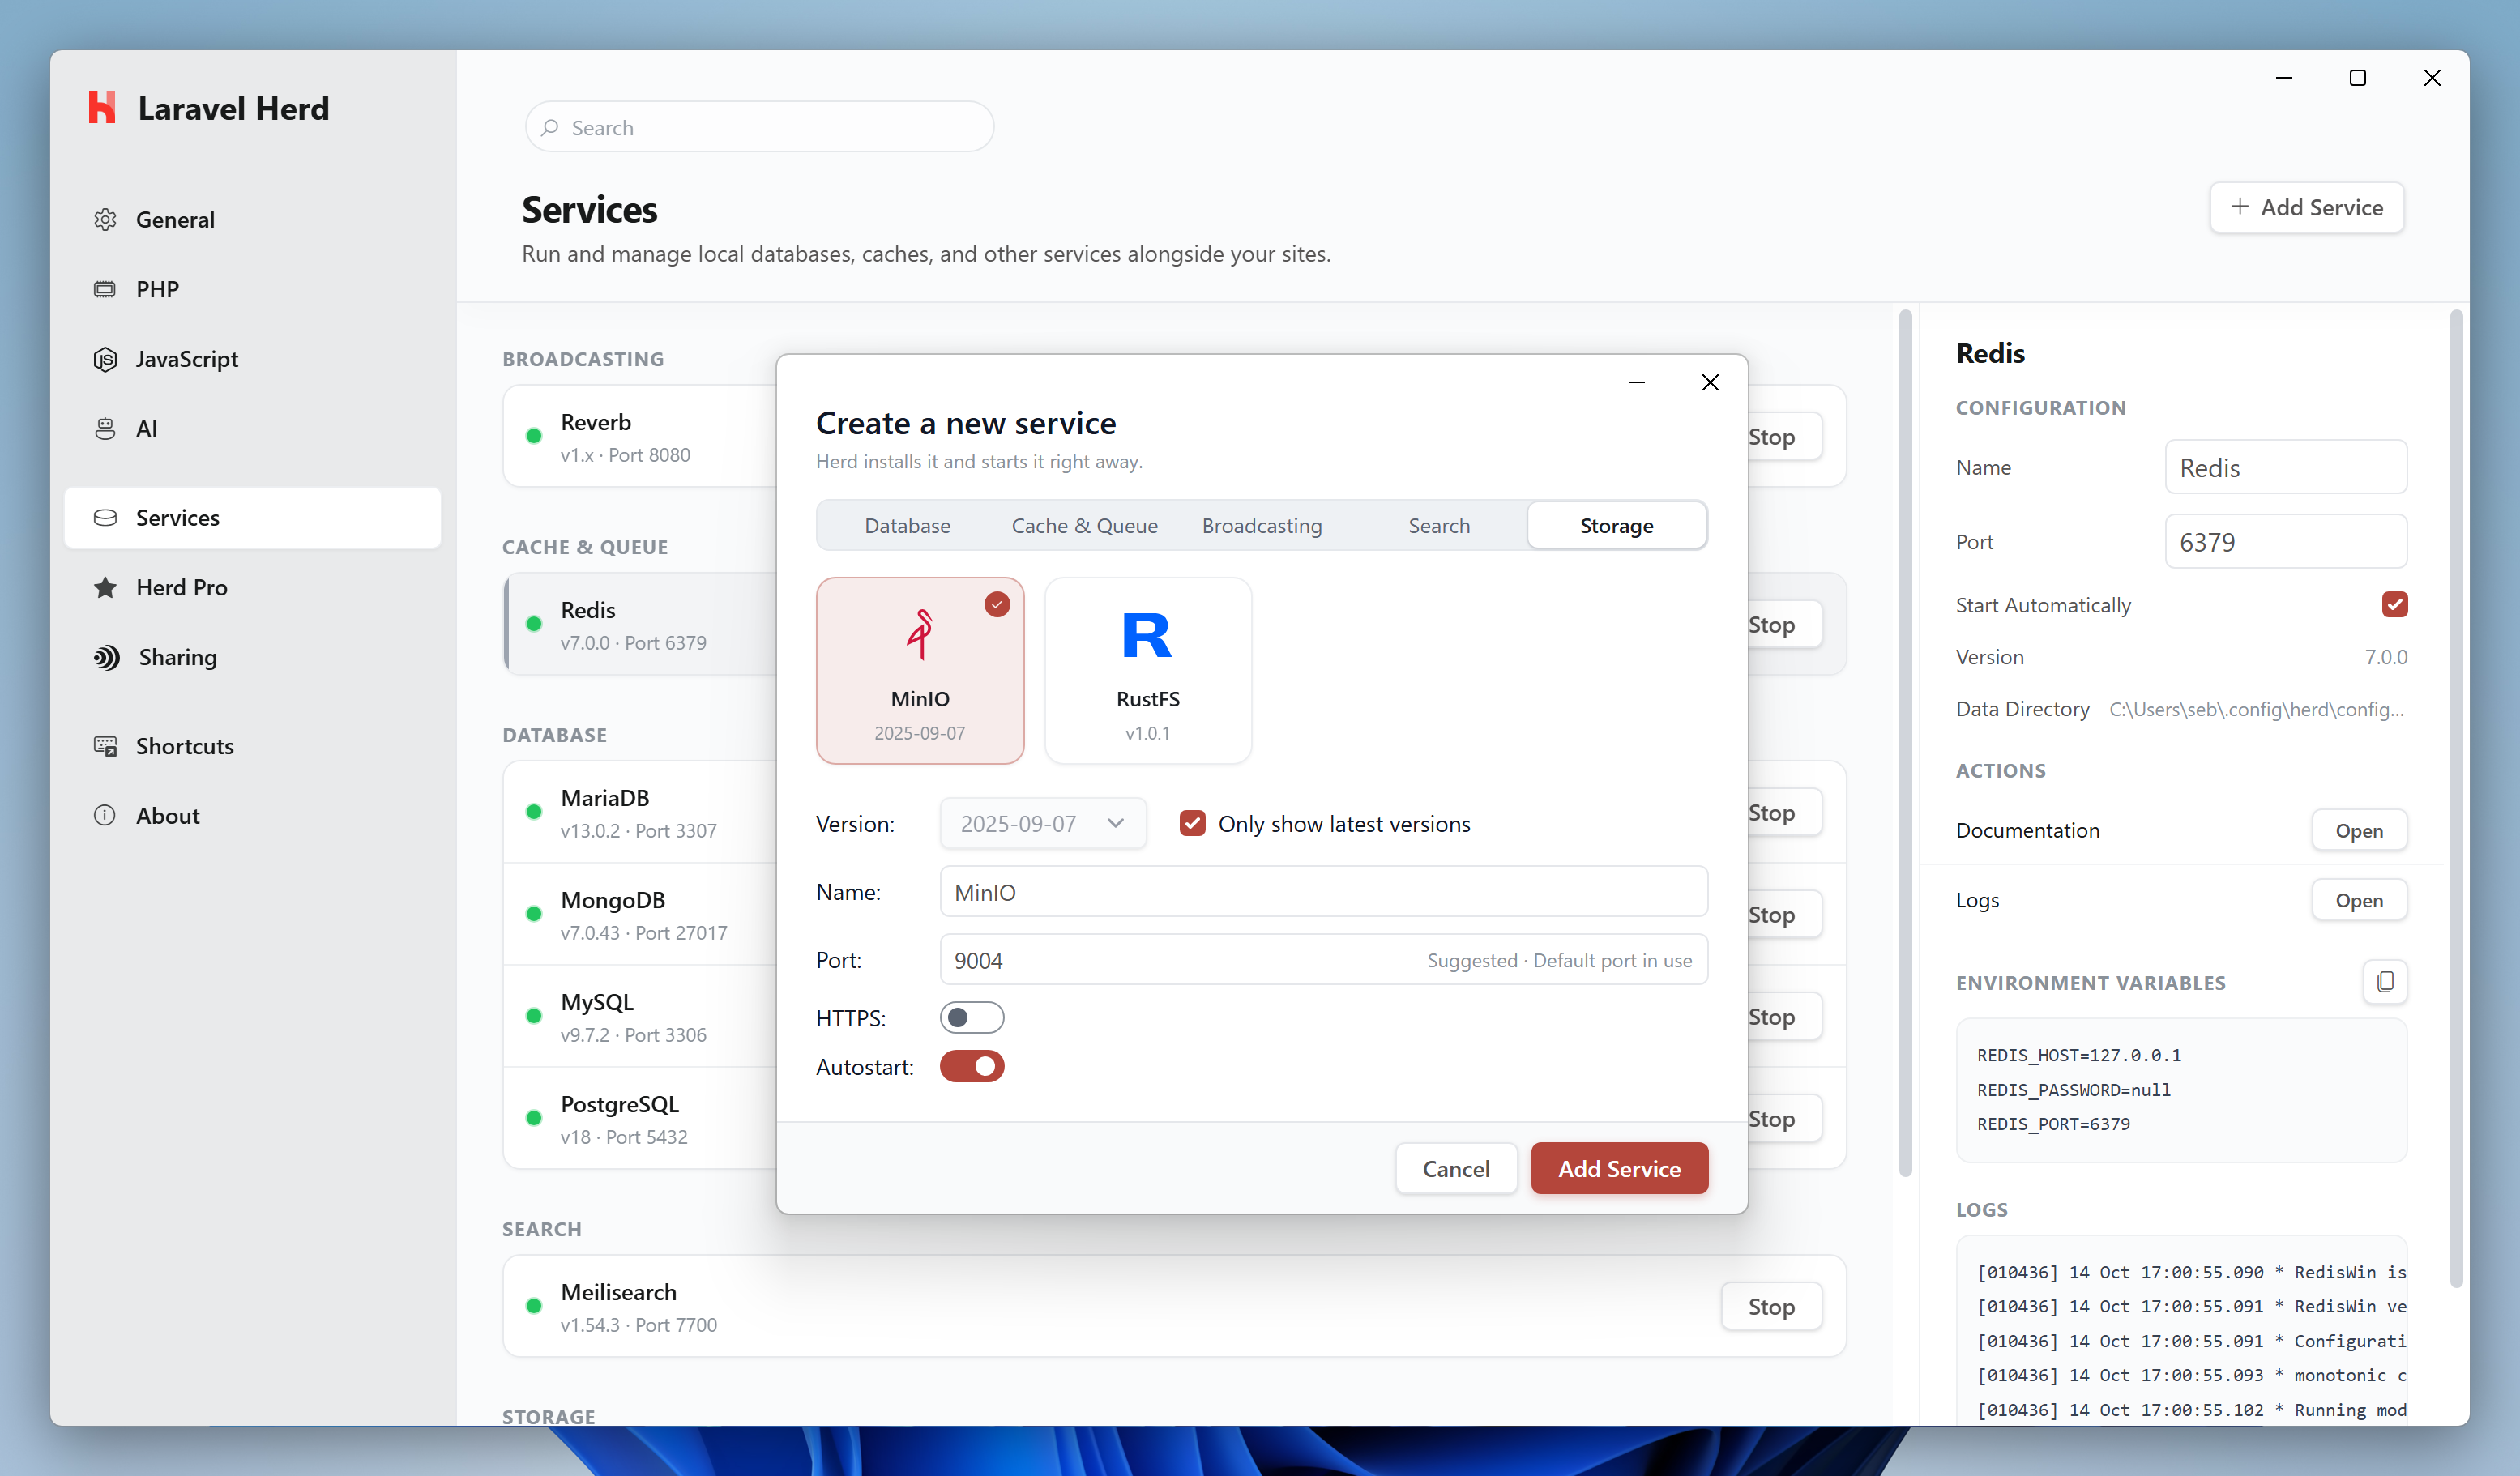Viewport: 2520px width, 1476px height.
Task: Switch to the Broadcasting tab
Action: pyautogui.click(x=1262, y=525)
